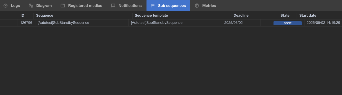
Task: Sort by the Start date column header
Action: (308, 15)
